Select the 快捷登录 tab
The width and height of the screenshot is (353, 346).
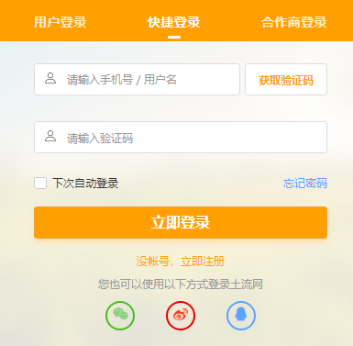174,22
